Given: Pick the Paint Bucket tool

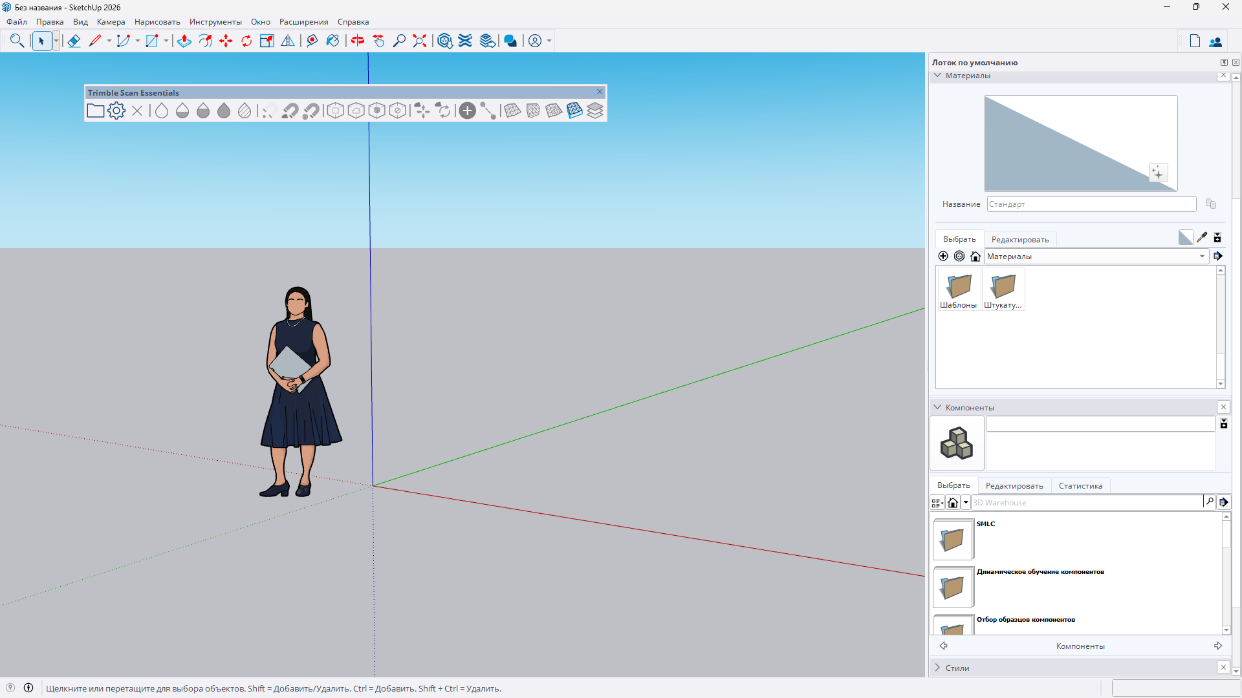Looking at the screenshot, I should pos(332,41).
